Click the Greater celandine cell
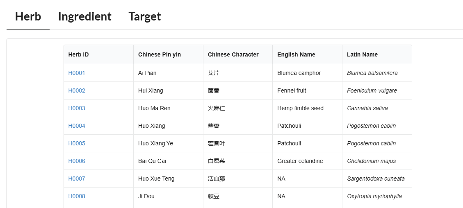The width and height of the screenshot is (463, 208). 308,161
